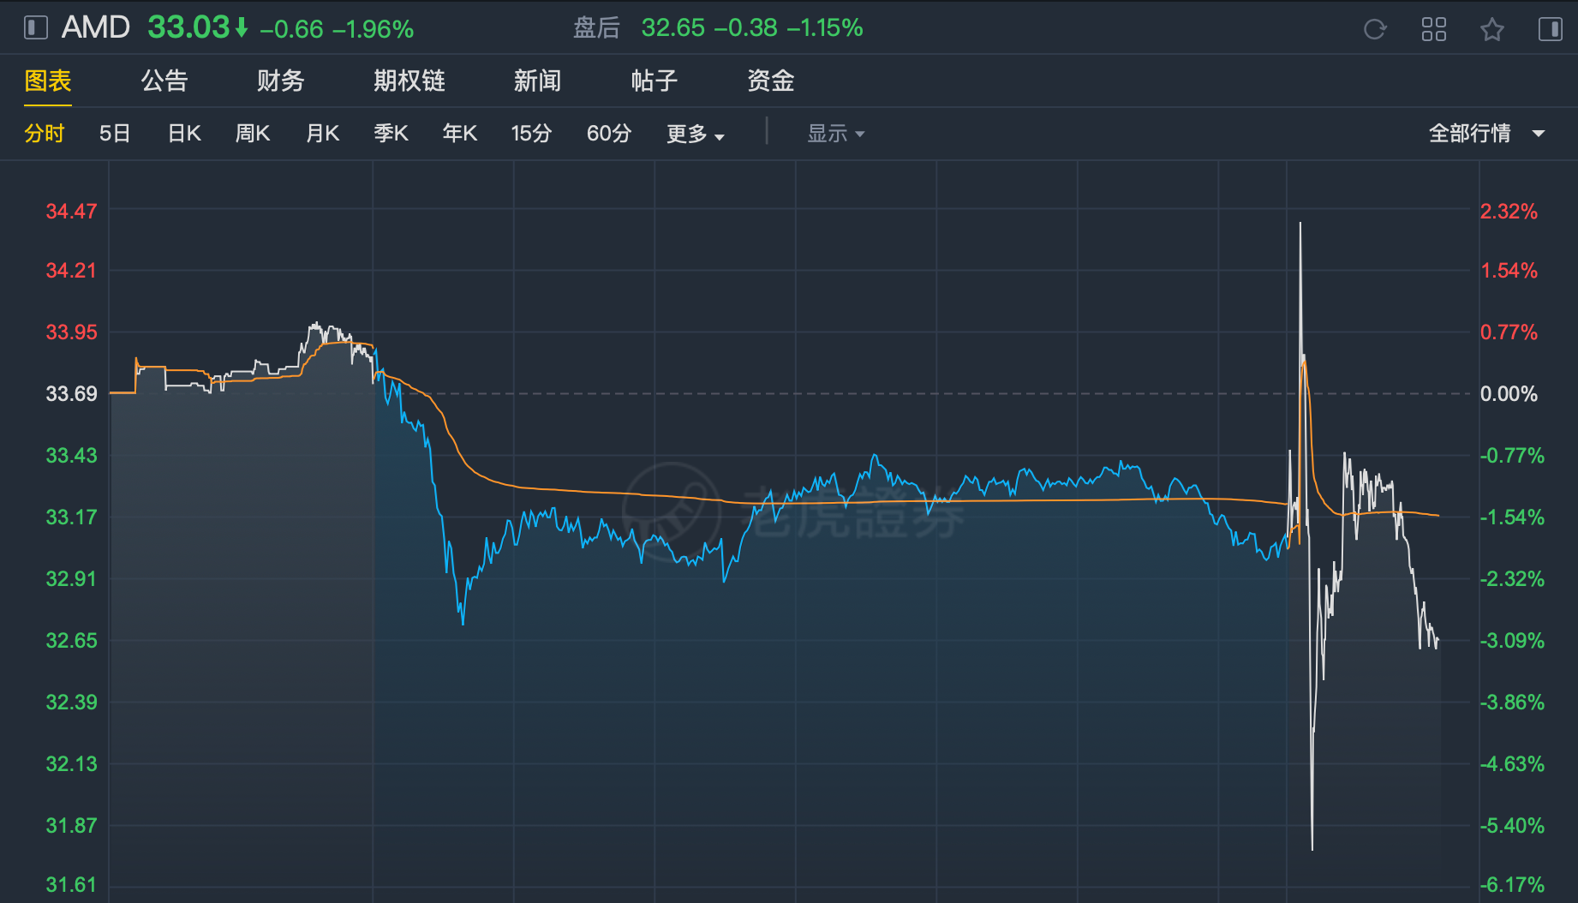Click the 32.91 price axis label
Viewport: 1578px width, 903px height.
71,579
